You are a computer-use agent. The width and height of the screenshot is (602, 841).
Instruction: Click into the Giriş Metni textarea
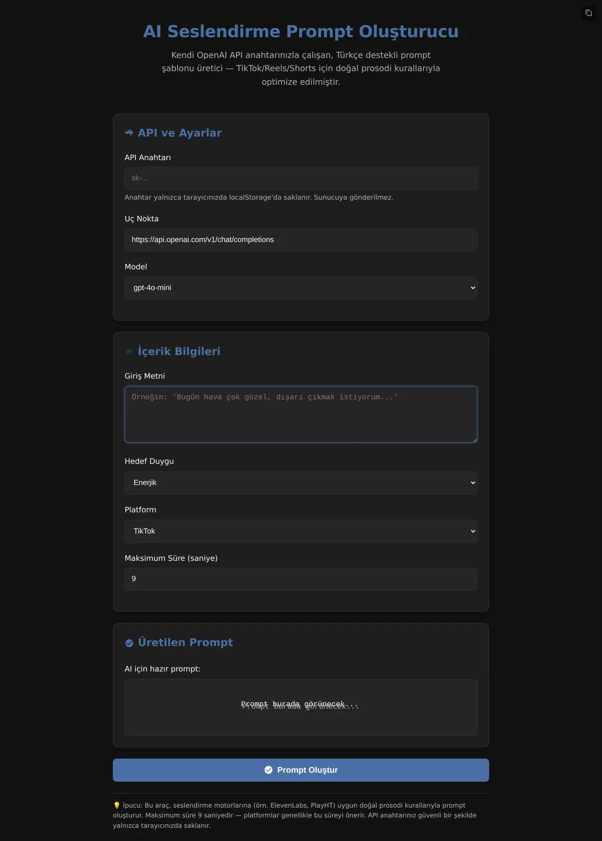point(300,414)
